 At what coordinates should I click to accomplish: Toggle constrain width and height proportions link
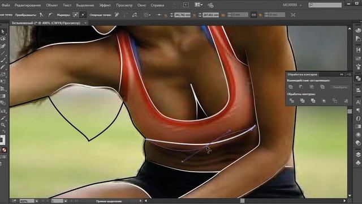pos(253,15)
